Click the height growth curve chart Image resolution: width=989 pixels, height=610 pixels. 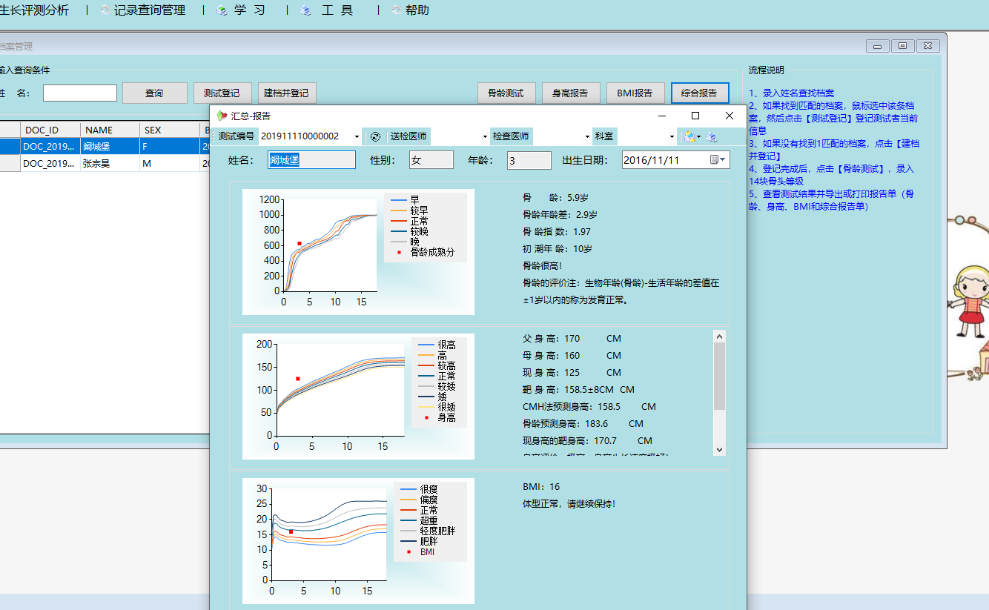[x=358, y=396]
